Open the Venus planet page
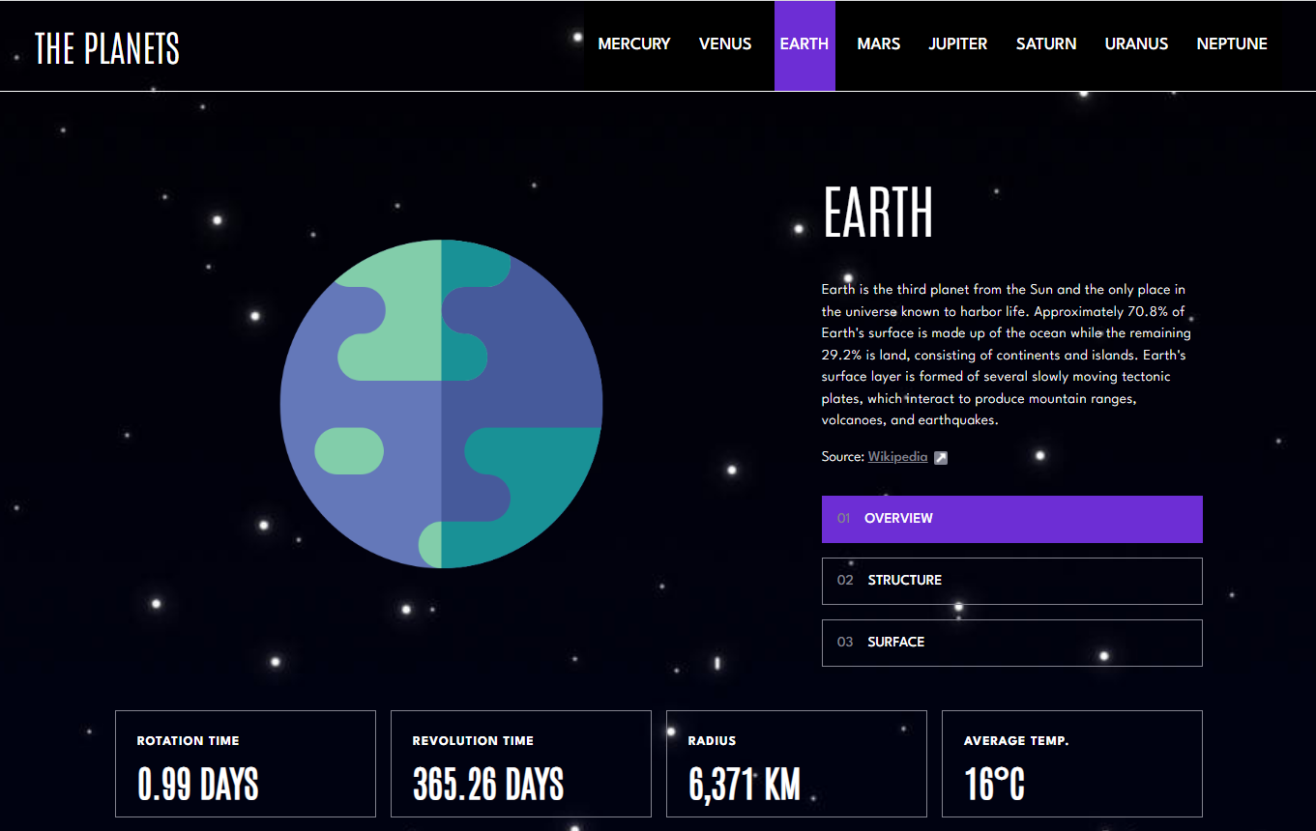The height and width of the screenshot is (831, 1316). [725, 44]
